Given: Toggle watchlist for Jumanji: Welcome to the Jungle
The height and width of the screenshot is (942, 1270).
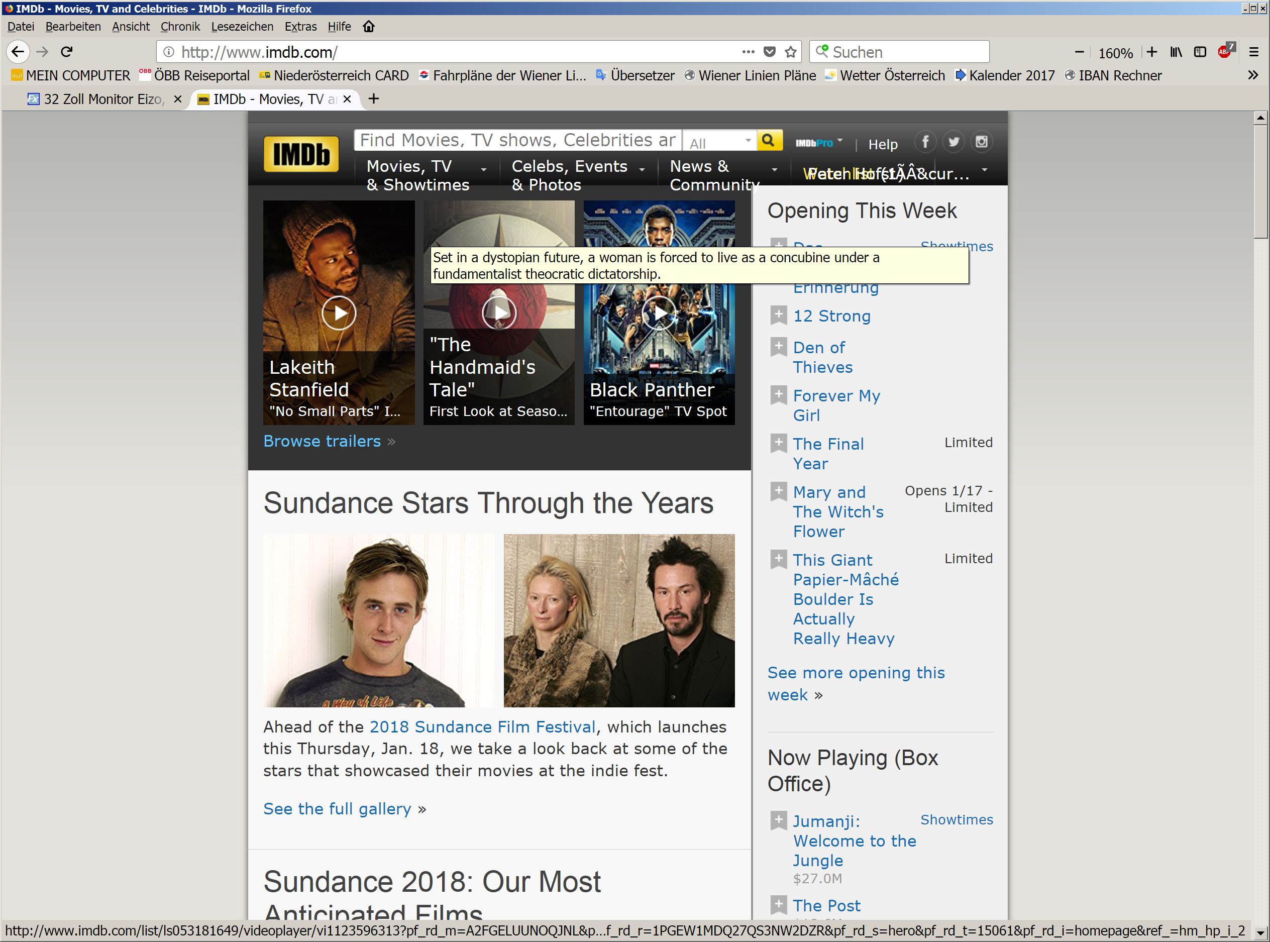Looking at the screenshot, I should coord(778,820).
